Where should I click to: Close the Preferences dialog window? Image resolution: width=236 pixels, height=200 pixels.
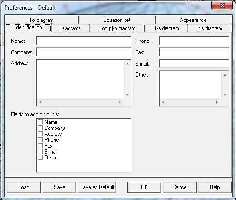click(x=222, y=5)
